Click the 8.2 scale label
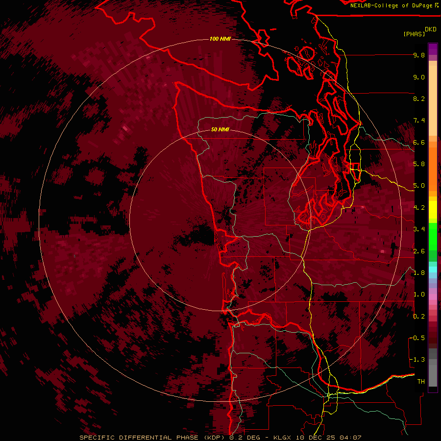Viewport: 441px width, 441px height. (x=419, y=98)
